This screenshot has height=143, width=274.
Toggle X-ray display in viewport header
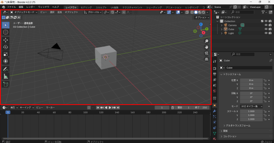point(187,12)
